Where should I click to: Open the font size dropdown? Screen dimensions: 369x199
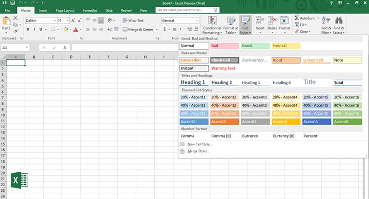(67, 21)
